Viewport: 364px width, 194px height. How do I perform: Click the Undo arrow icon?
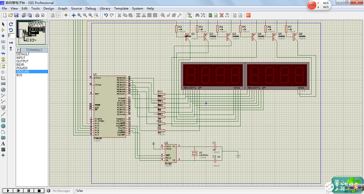pos(106,15)
